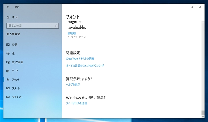This screenshot has width=208, height=122.
Task: Click the vertical scrollbar thumb
Action: point(203,113)
